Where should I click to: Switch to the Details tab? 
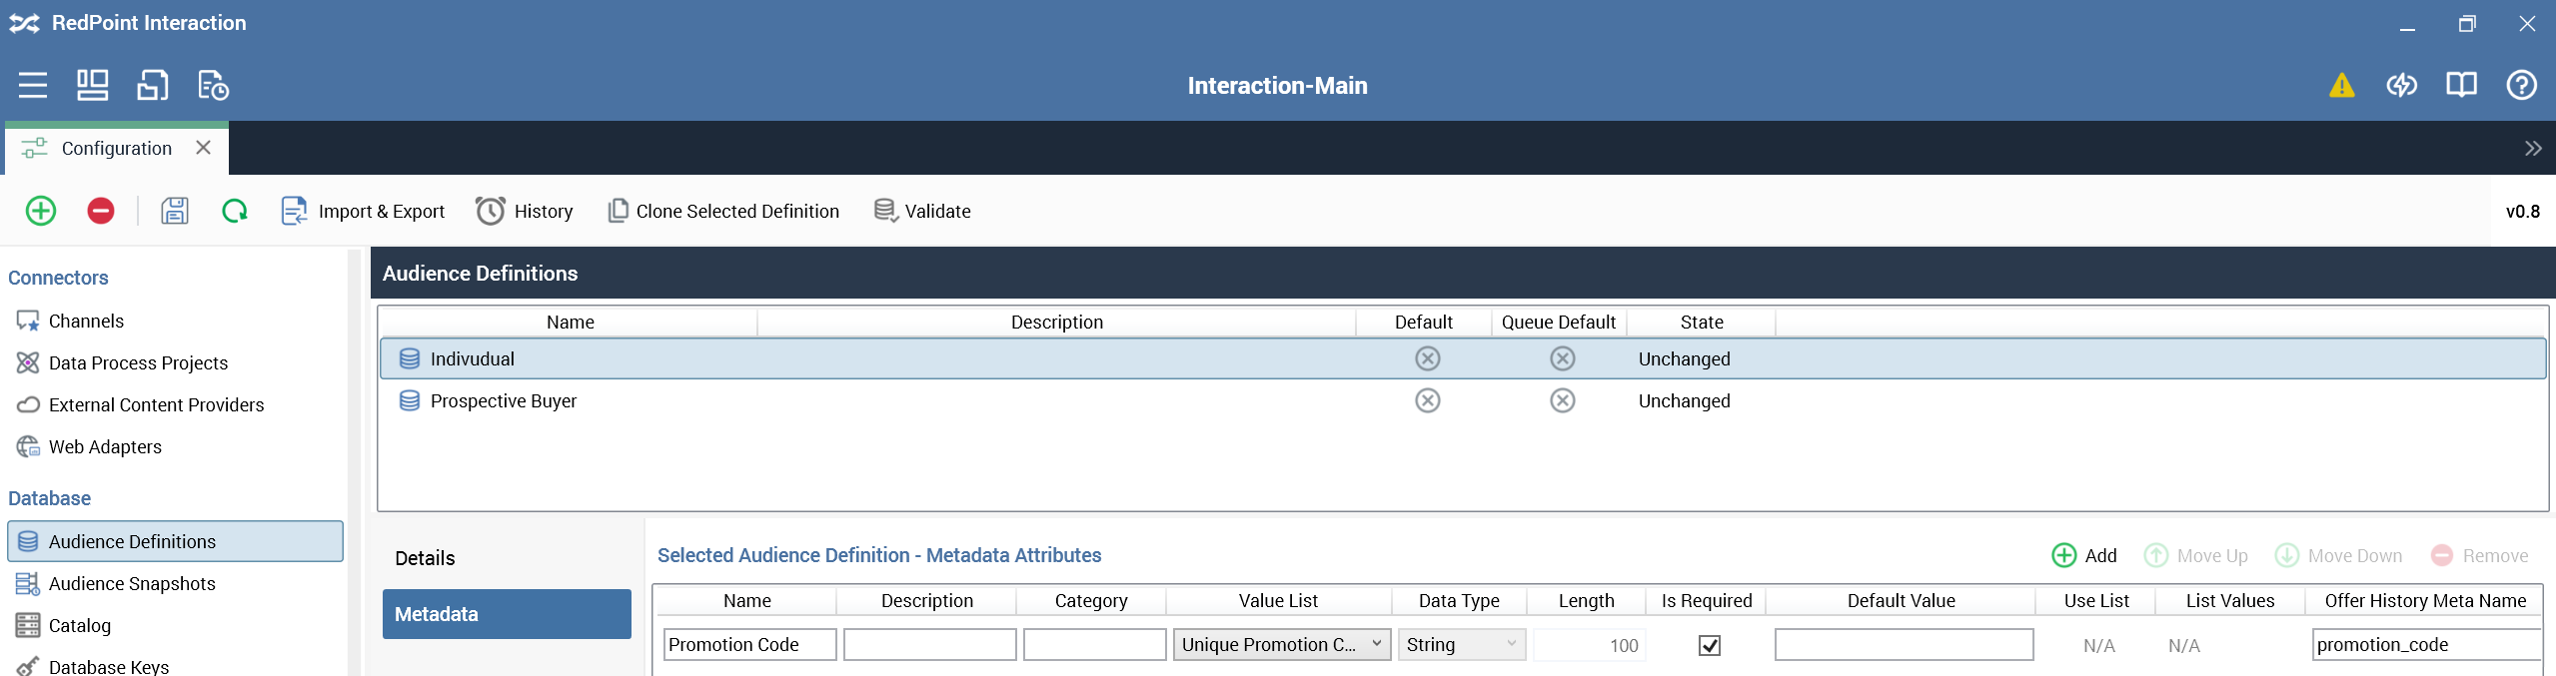425,558
